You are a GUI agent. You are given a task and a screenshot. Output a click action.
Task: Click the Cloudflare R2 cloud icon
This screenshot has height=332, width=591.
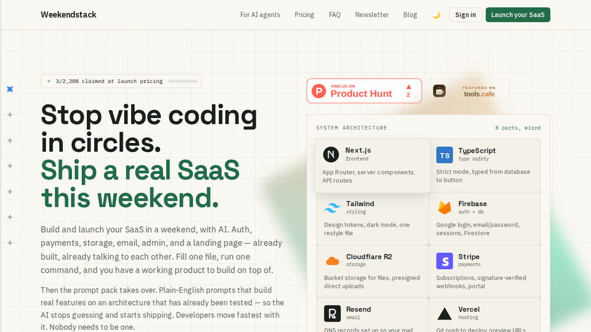click(x=332, y=261)
